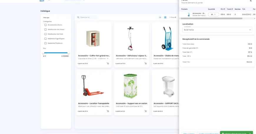Check the Matériels/Traiteurs category

coord(45,43)
